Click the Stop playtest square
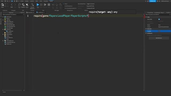 49,5
